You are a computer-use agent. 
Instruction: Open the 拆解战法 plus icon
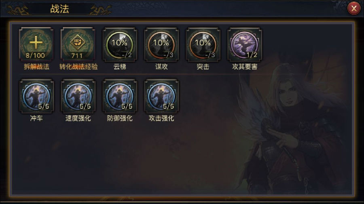click(36, 44)
